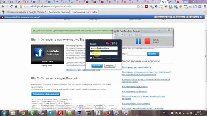Open FAQ link Приложение не устанавливается
207x116 pixels.
pyautogui.click(x=136, y=67)
